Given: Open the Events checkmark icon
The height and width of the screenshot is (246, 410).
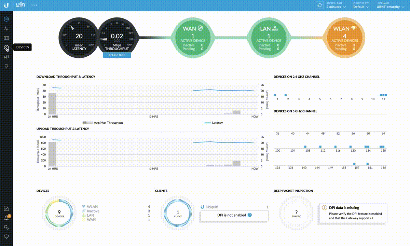Looking at the screenshot, I should pos(6,208).
